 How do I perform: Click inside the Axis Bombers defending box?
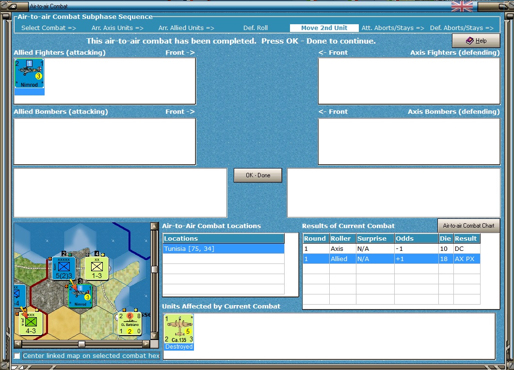[x=409, y=141]
